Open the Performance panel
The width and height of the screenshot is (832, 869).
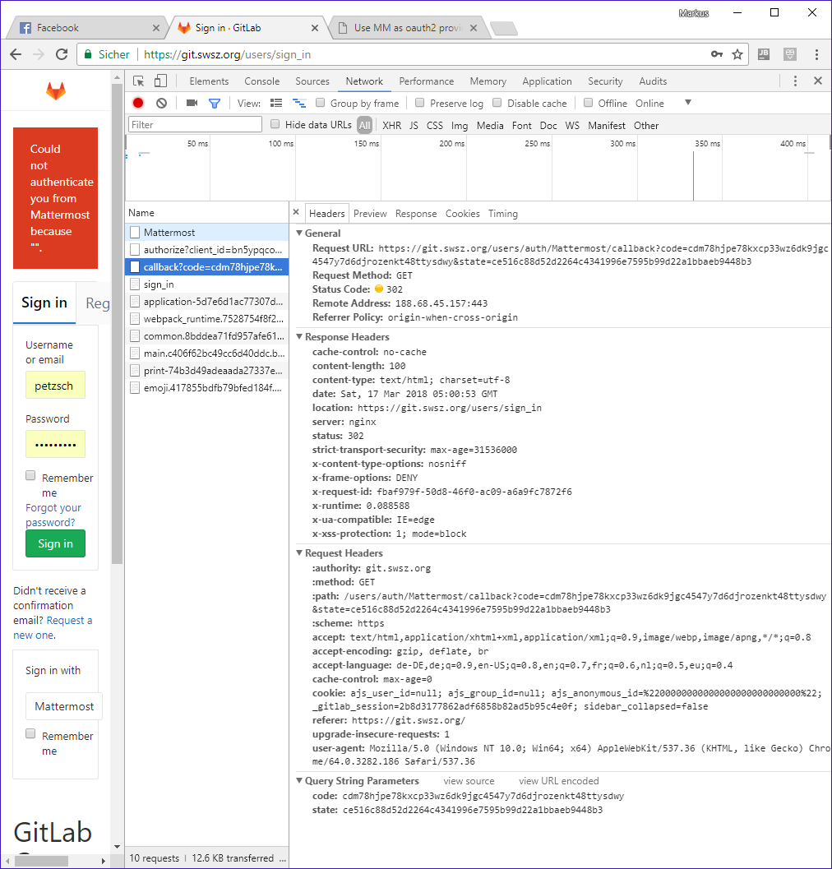[x=426, y=81]
